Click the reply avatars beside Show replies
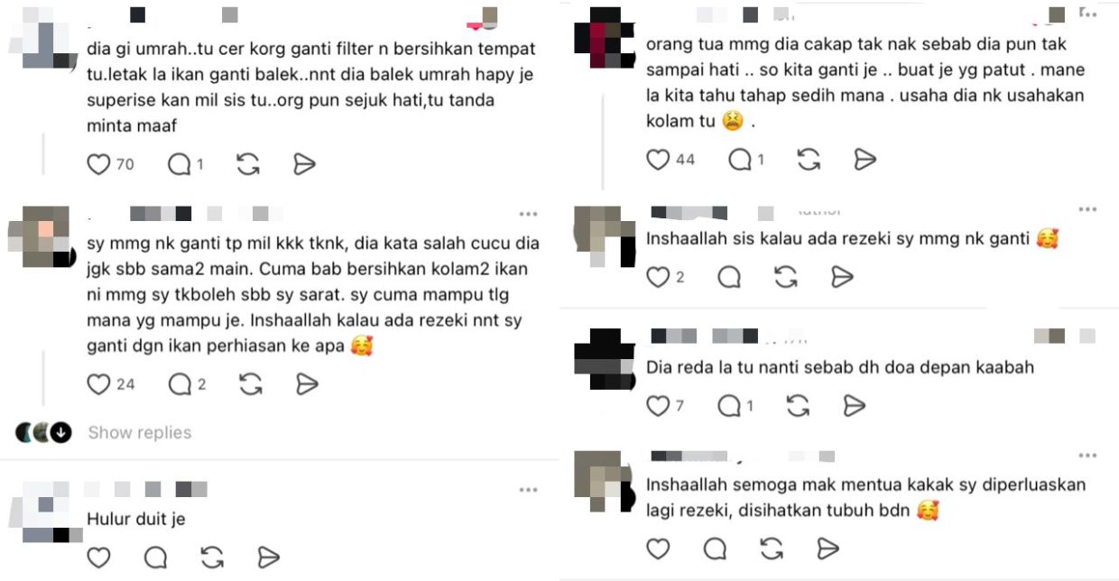This screenshot has height=581, width=1119. tap(42, 433)
